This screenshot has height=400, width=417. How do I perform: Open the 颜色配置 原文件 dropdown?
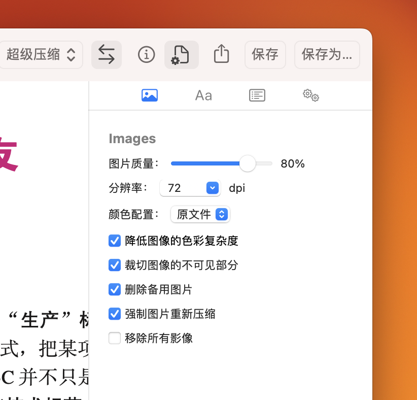[x=200, y=214]
